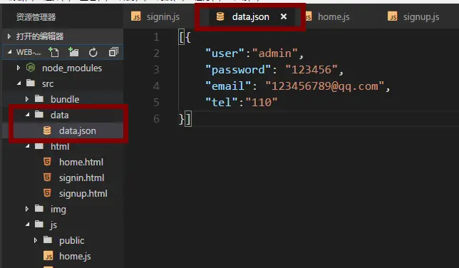Click the database icon on data.json tab

point(220,16)
